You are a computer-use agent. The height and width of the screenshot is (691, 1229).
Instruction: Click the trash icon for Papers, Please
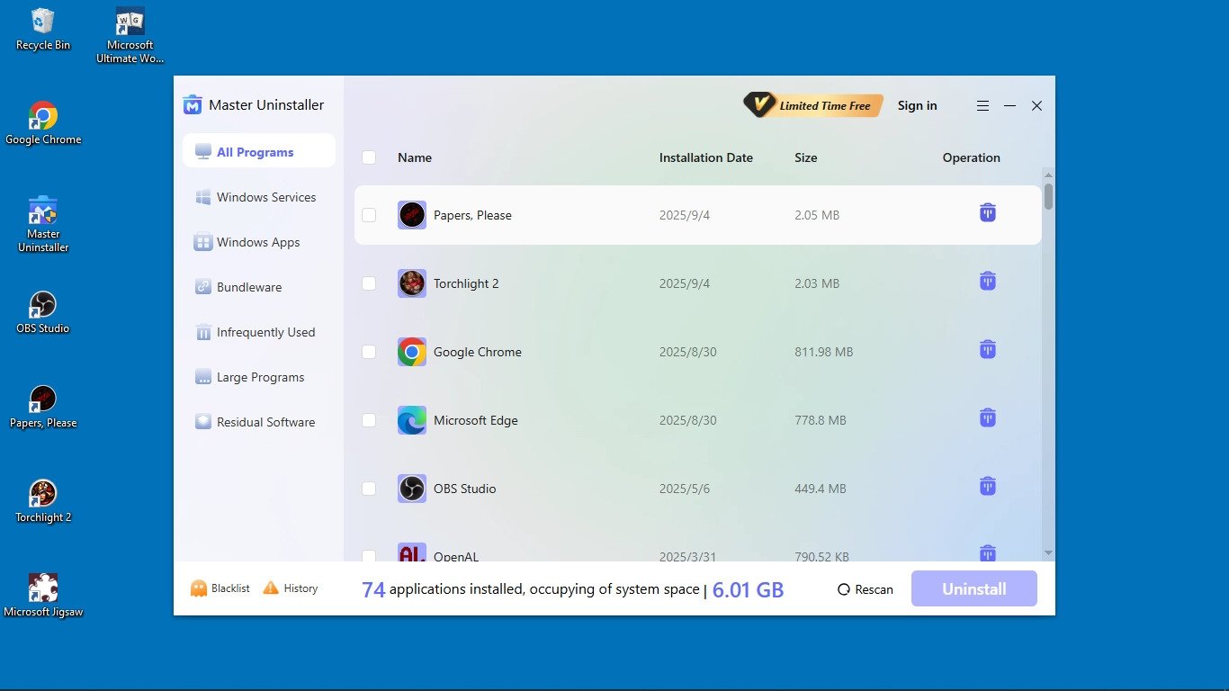pos(987,213)
